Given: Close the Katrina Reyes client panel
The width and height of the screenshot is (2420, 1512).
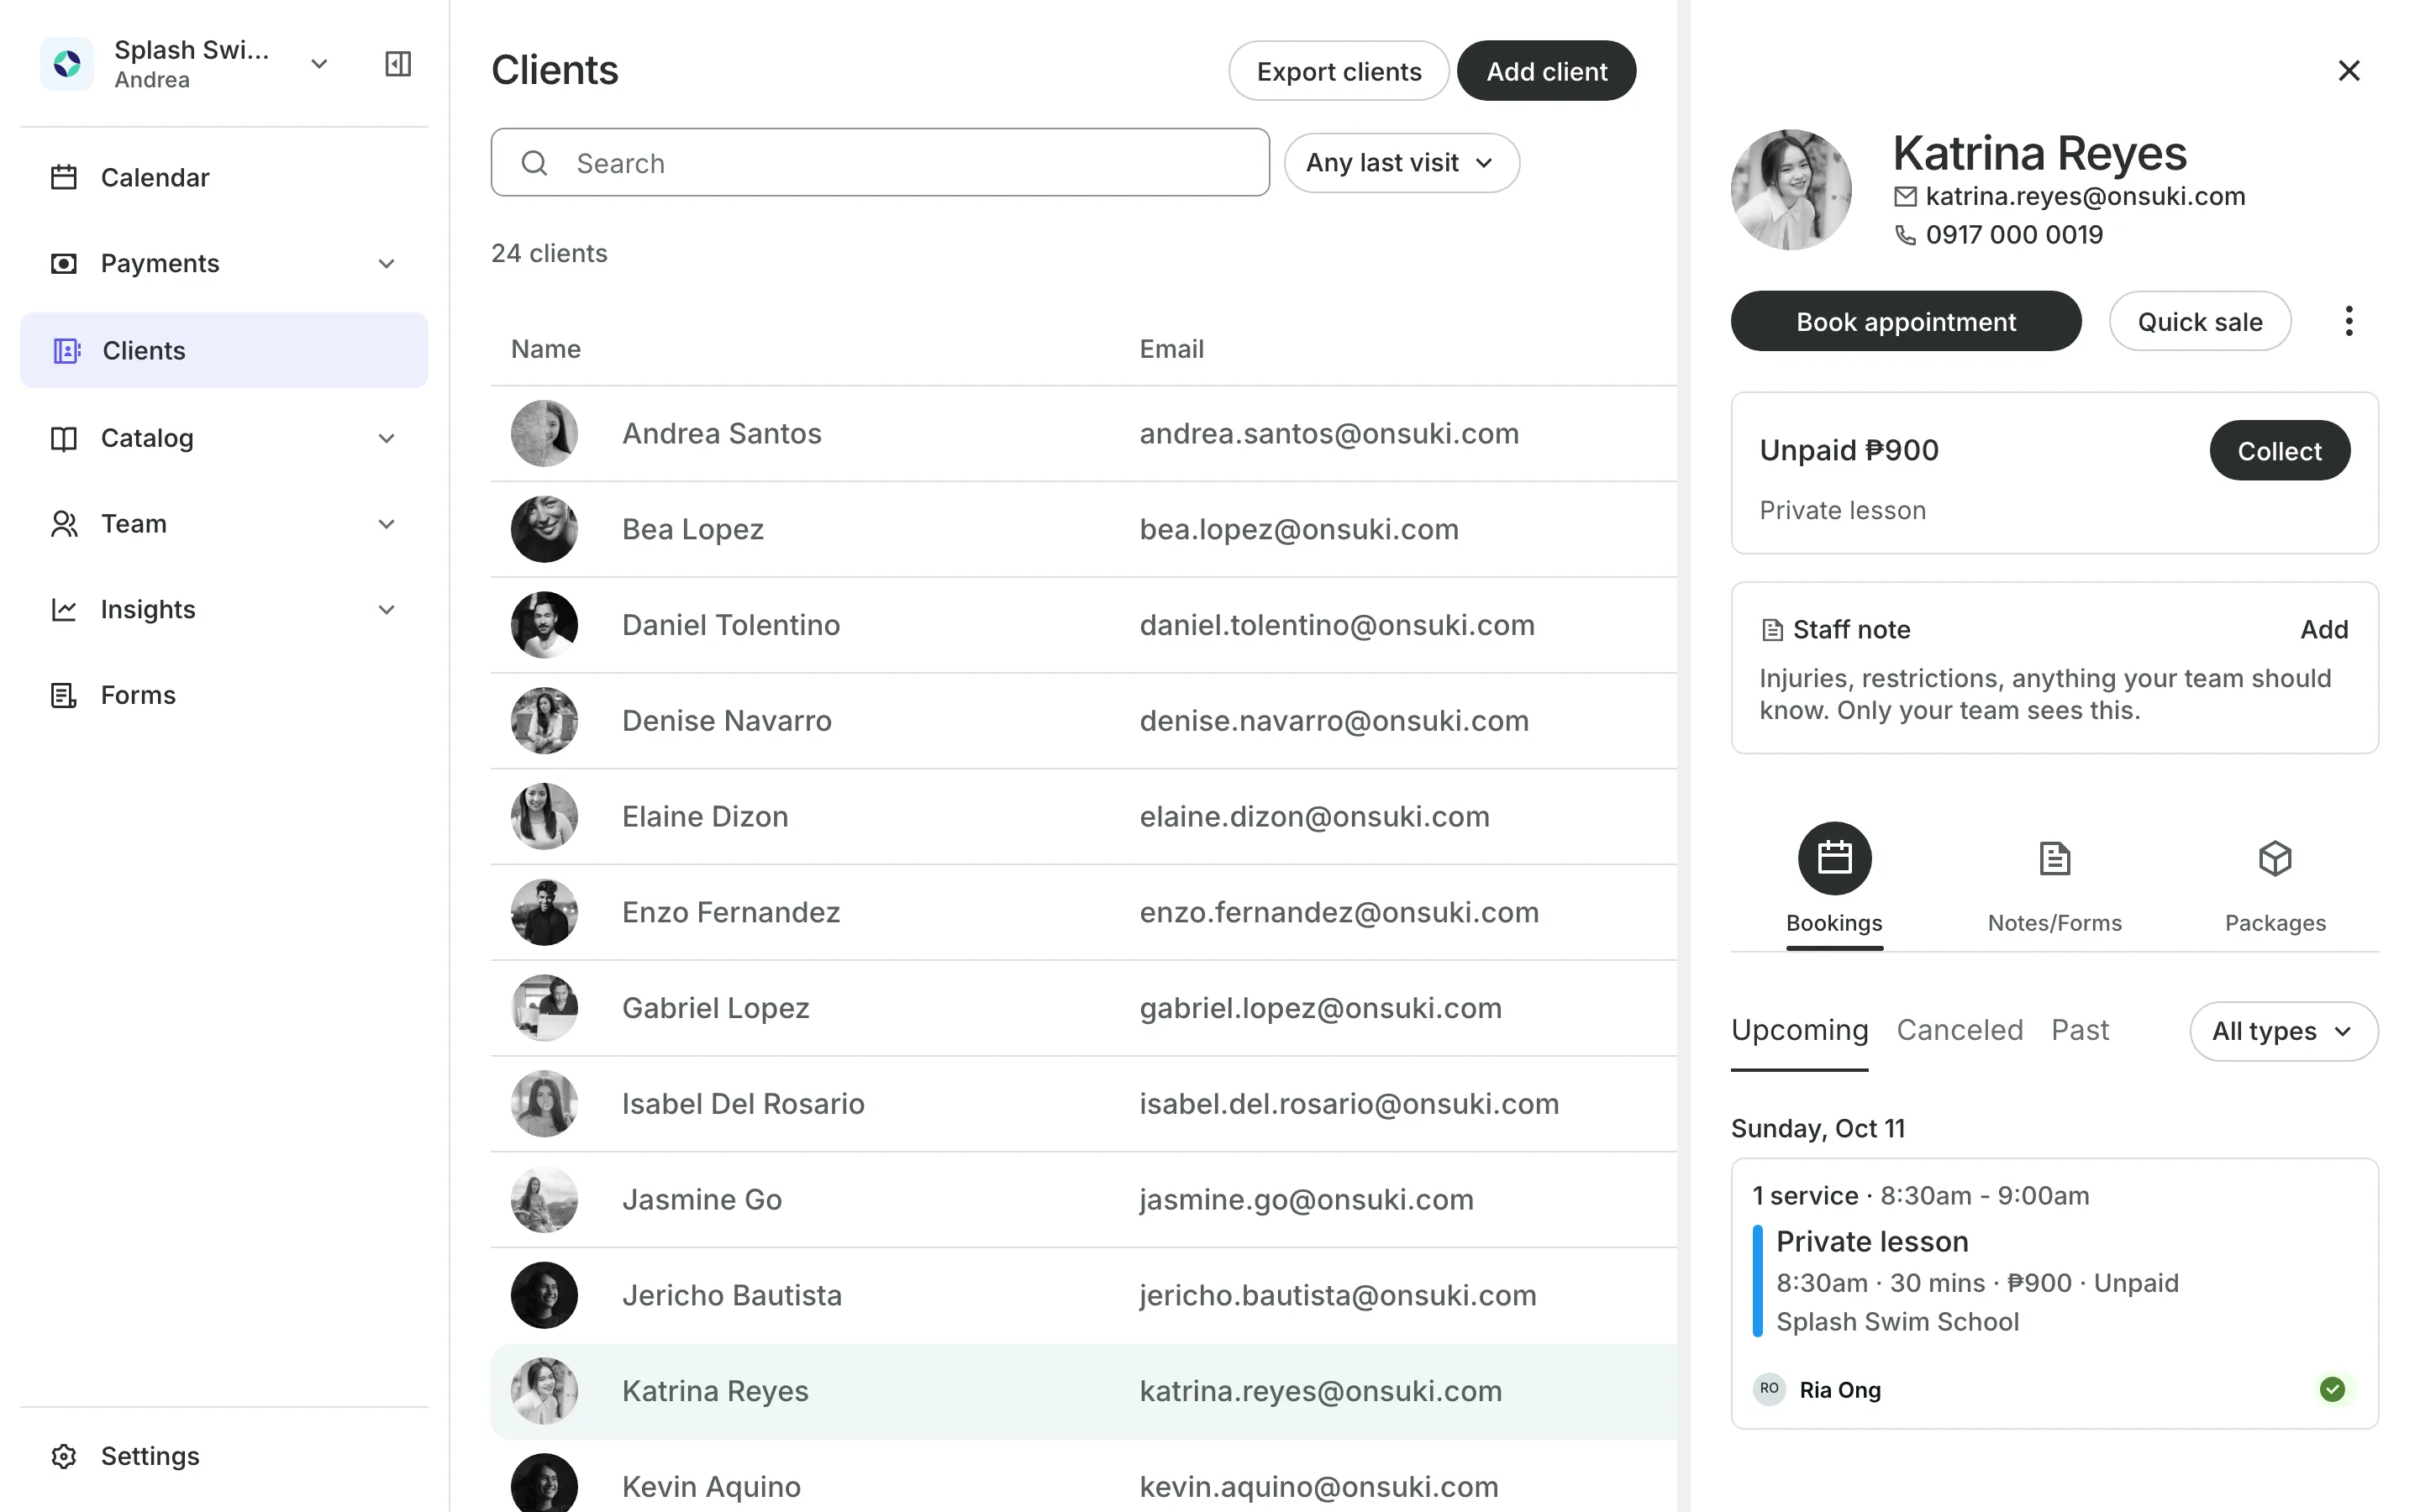Looking at the screenshot, I should tap(2349, 70).
